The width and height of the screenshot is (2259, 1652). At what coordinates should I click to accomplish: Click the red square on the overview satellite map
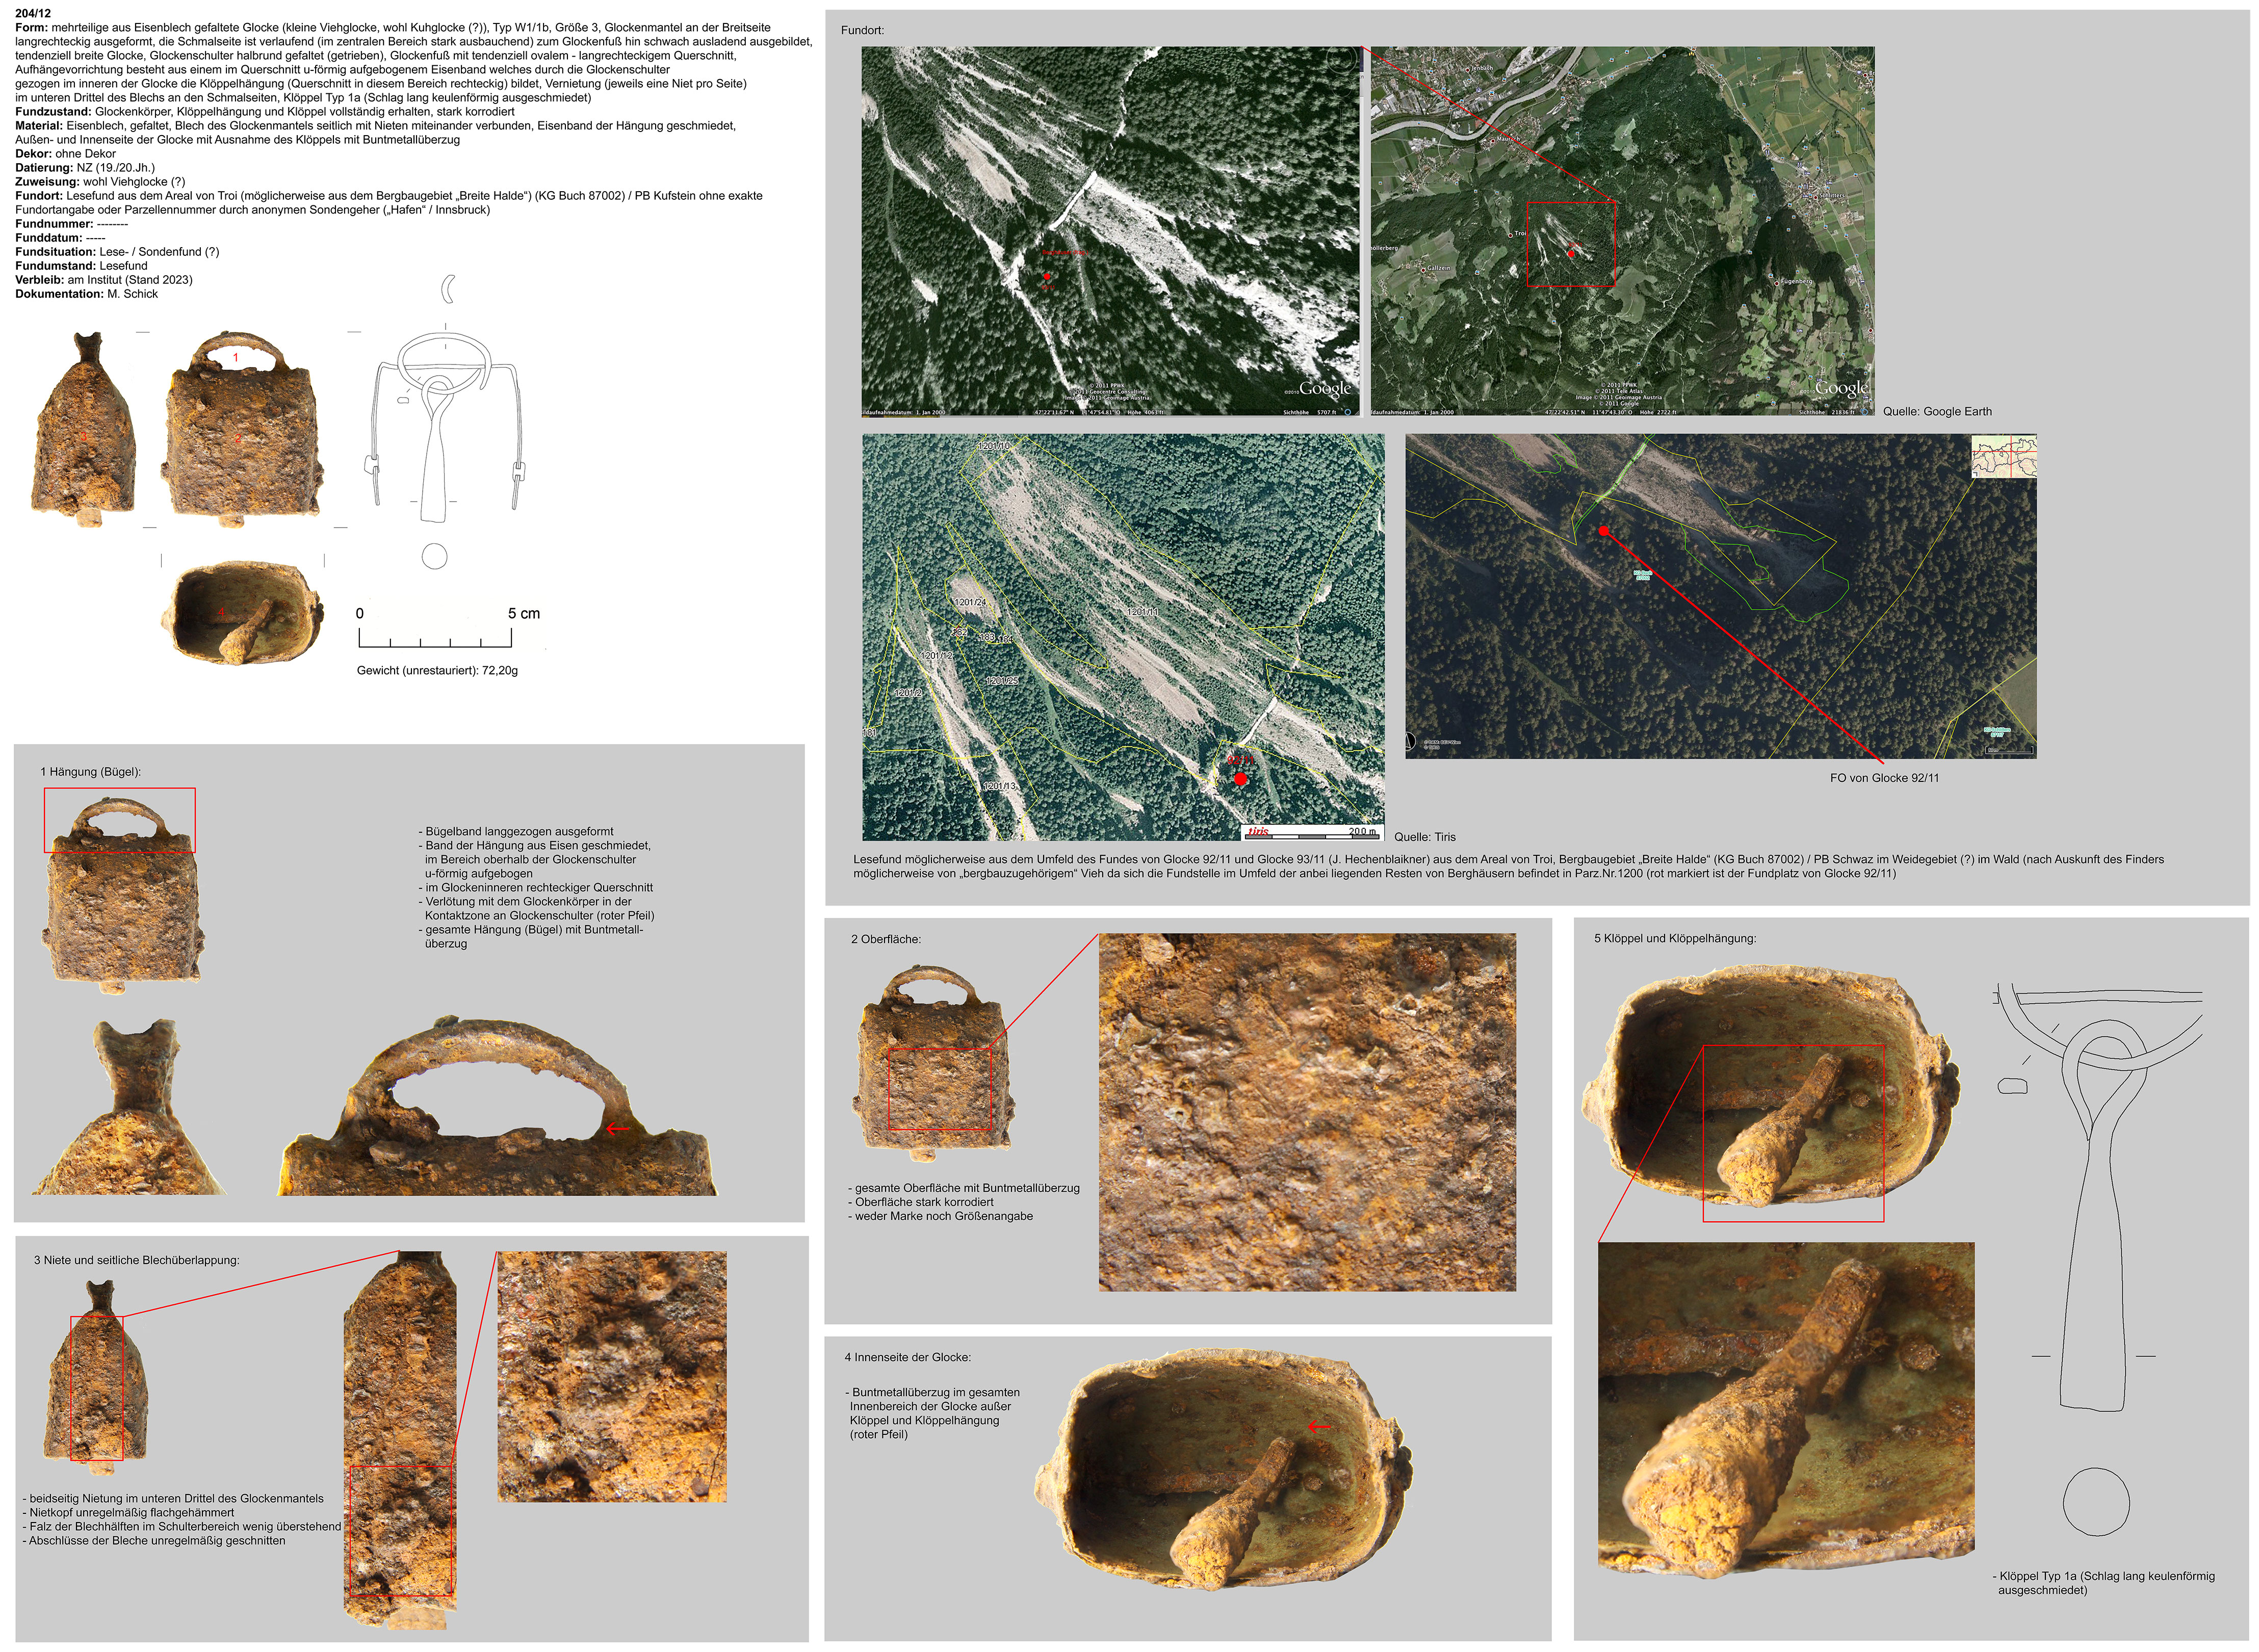point(1570,244)
